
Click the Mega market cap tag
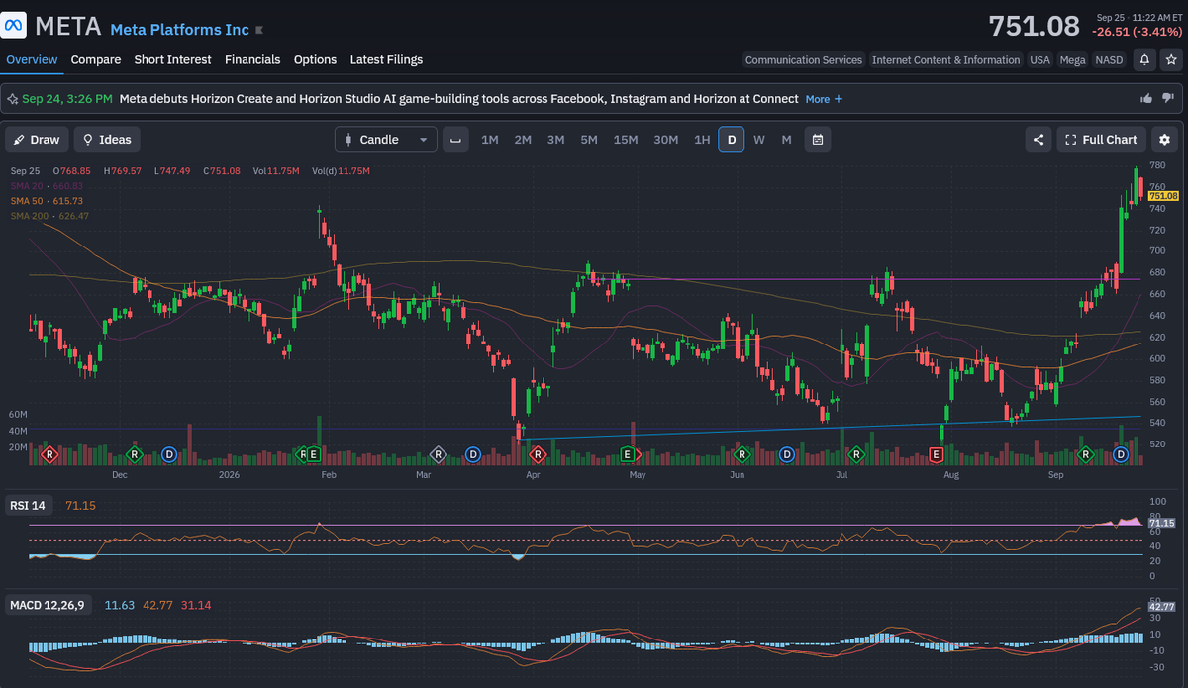pyautogui.click(x=1072, y=60)
